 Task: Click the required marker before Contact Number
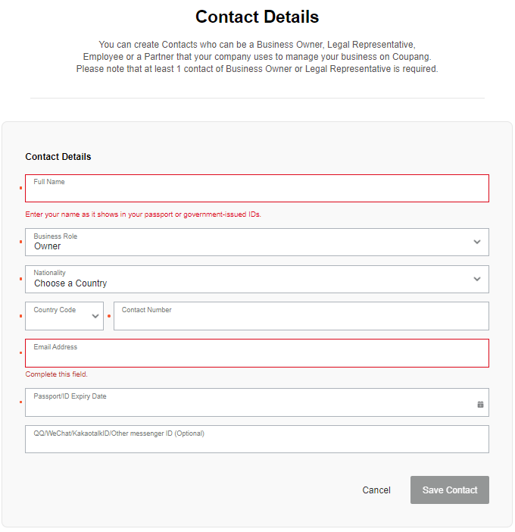pos(109,315)
